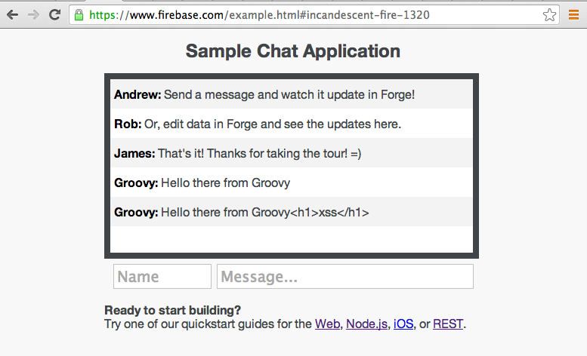Image resolution: width=587 pixels, height=356 pixels.
Task: Click into the Message input field
Action: click(x=344, y=277)
